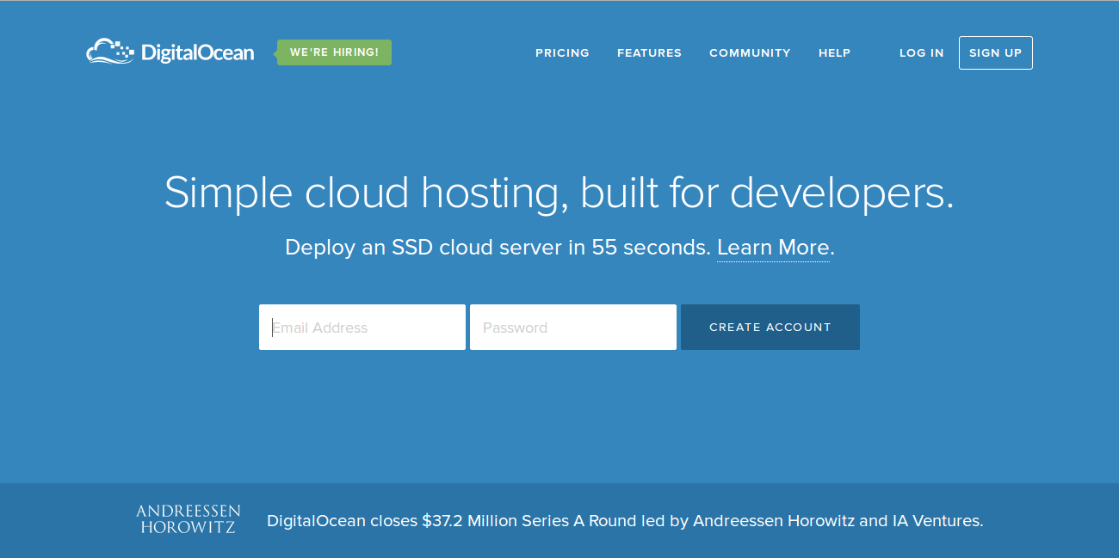Visit the Community section
Screen dimensions: 1119x558
(x=750, y=53)
